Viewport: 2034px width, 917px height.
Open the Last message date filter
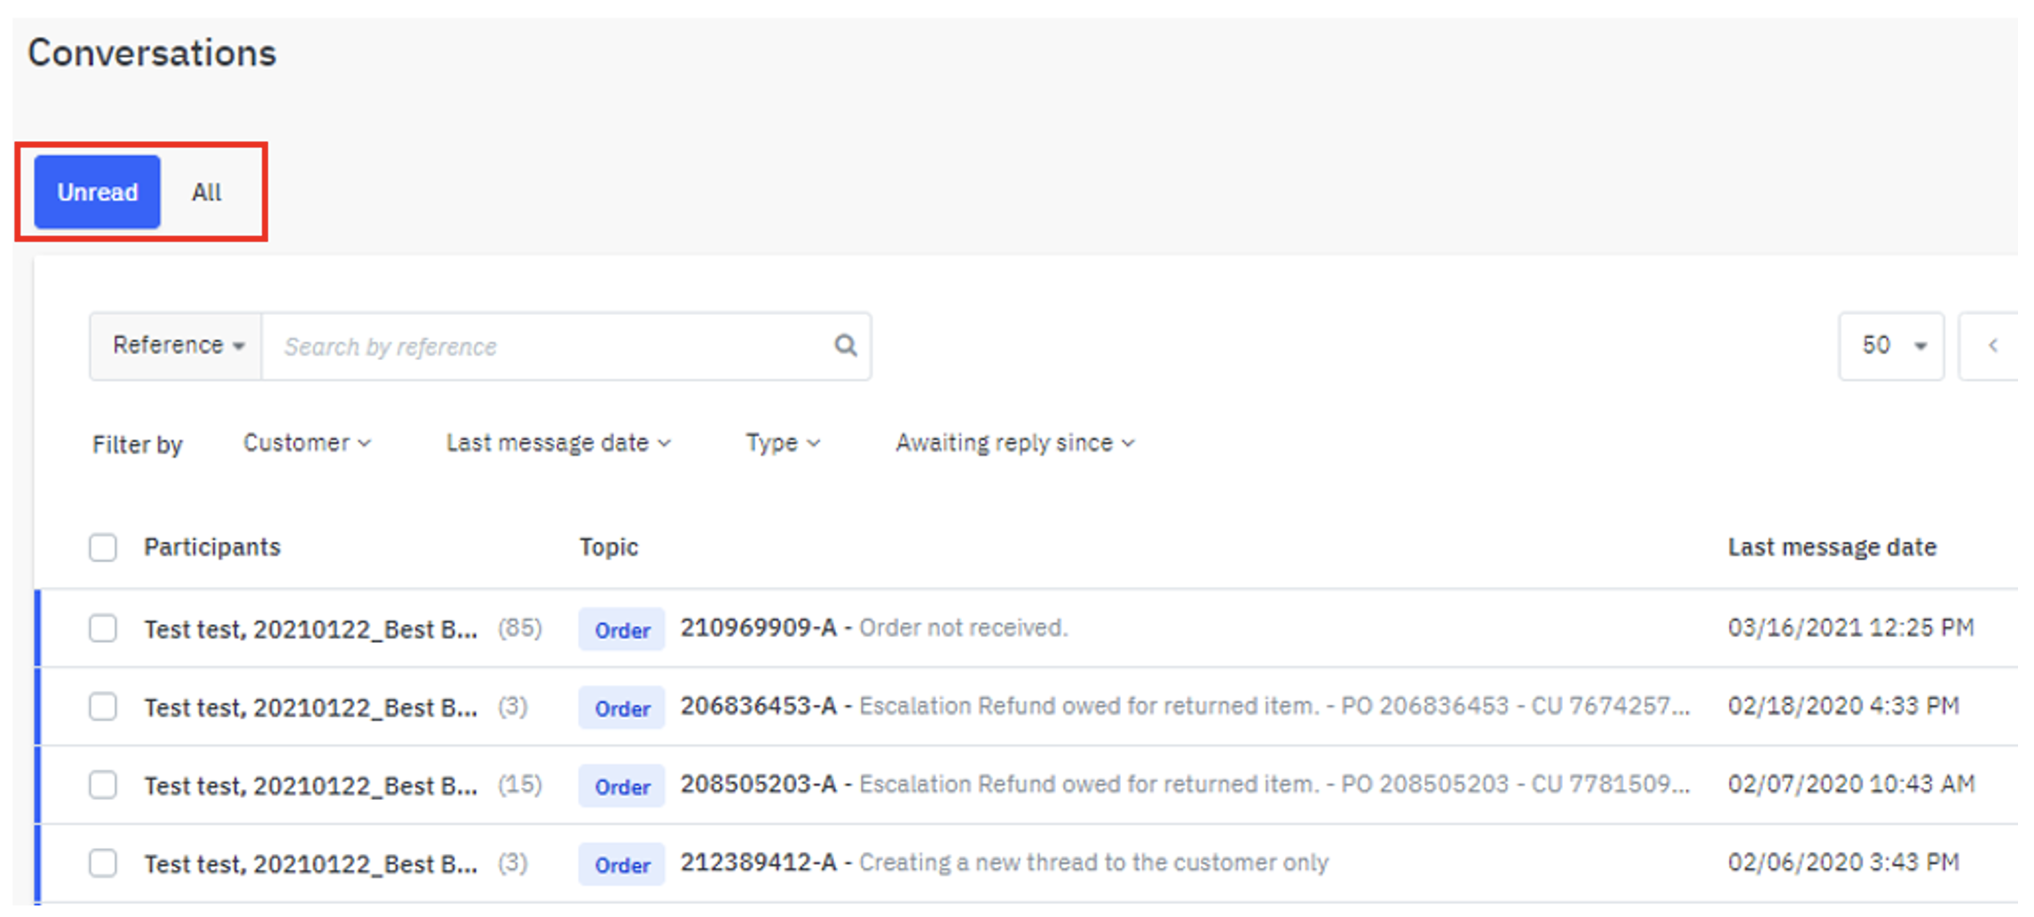click(557, 443)
